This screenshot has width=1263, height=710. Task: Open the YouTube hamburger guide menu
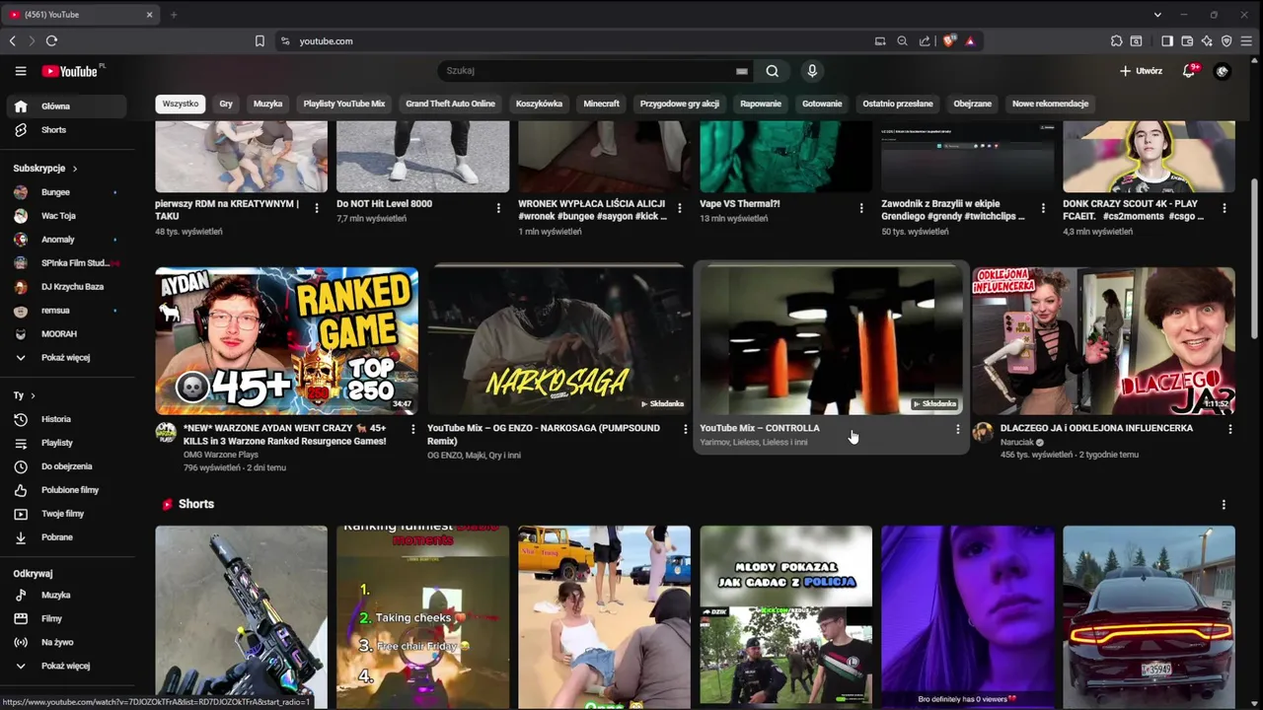(x=20, y=71)
